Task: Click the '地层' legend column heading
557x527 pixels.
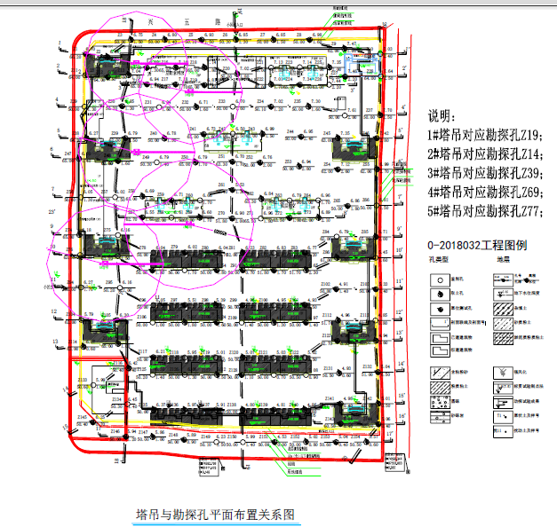Action: pyautogui.click(x=504, y=260)
